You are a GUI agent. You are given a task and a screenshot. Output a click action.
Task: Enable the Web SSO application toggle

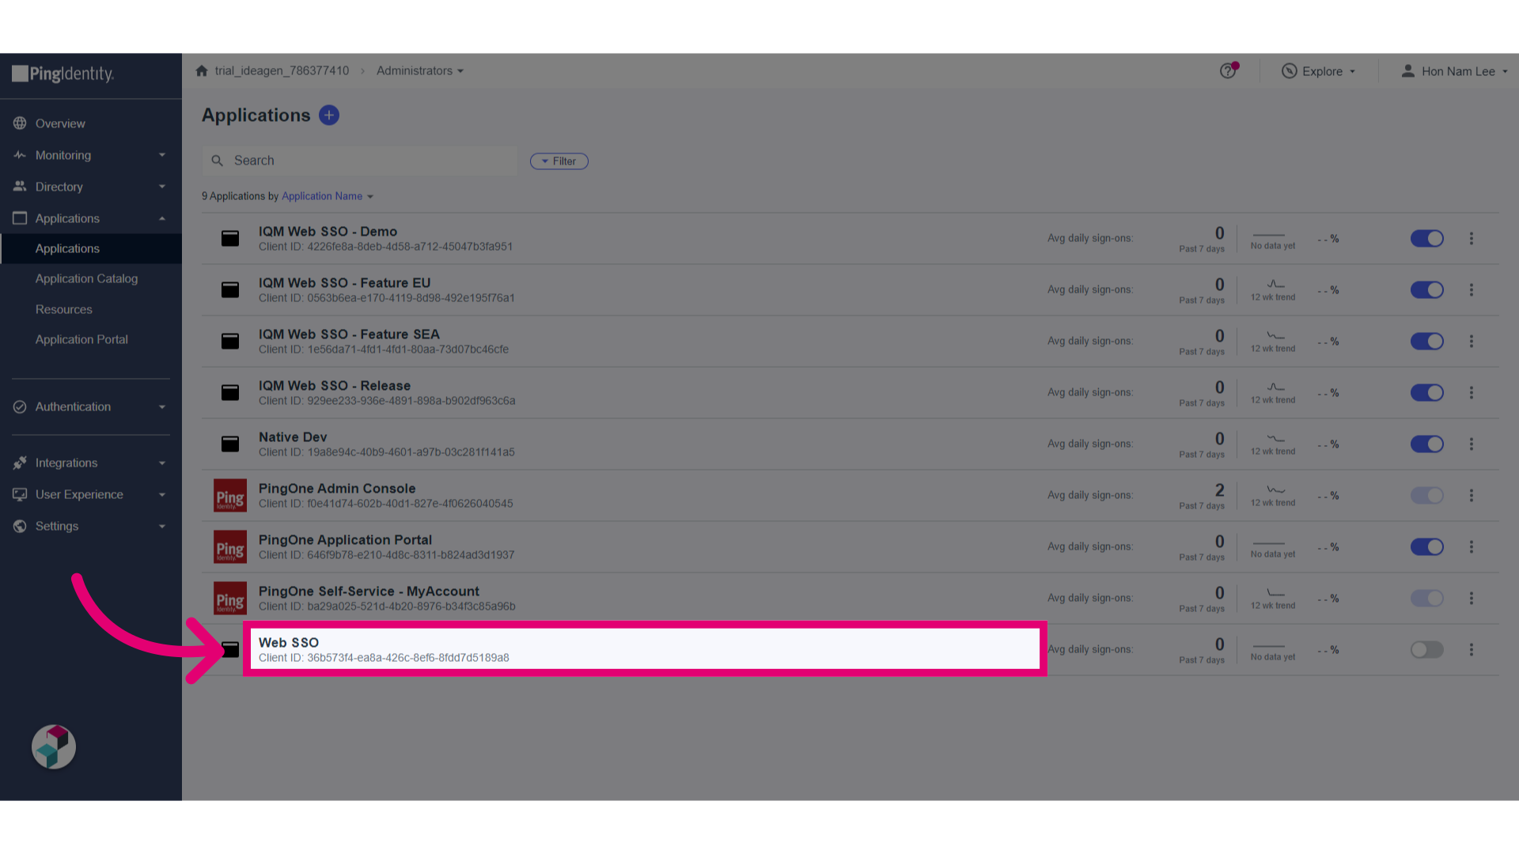point(1427,649)
